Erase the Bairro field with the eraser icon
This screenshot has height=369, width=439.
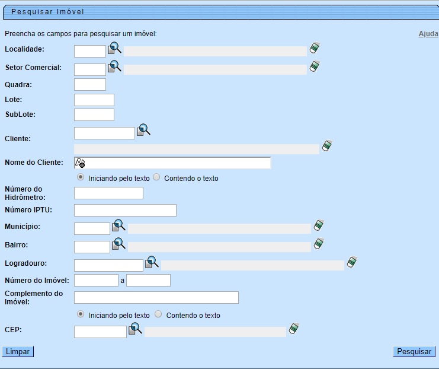(319, 244)
